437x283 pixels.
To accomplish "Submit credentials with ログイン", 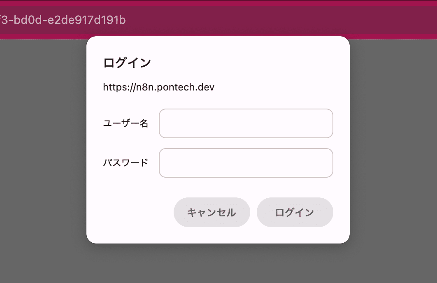I will click(x=295, y=212).
